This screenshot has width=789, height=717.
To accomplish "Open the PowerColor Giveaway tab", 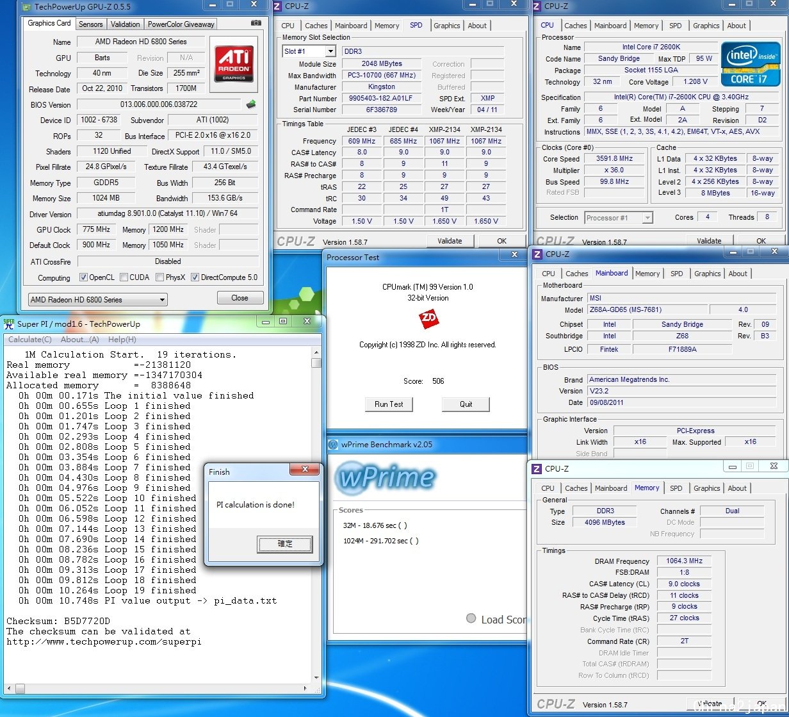I will click(181, 24).
